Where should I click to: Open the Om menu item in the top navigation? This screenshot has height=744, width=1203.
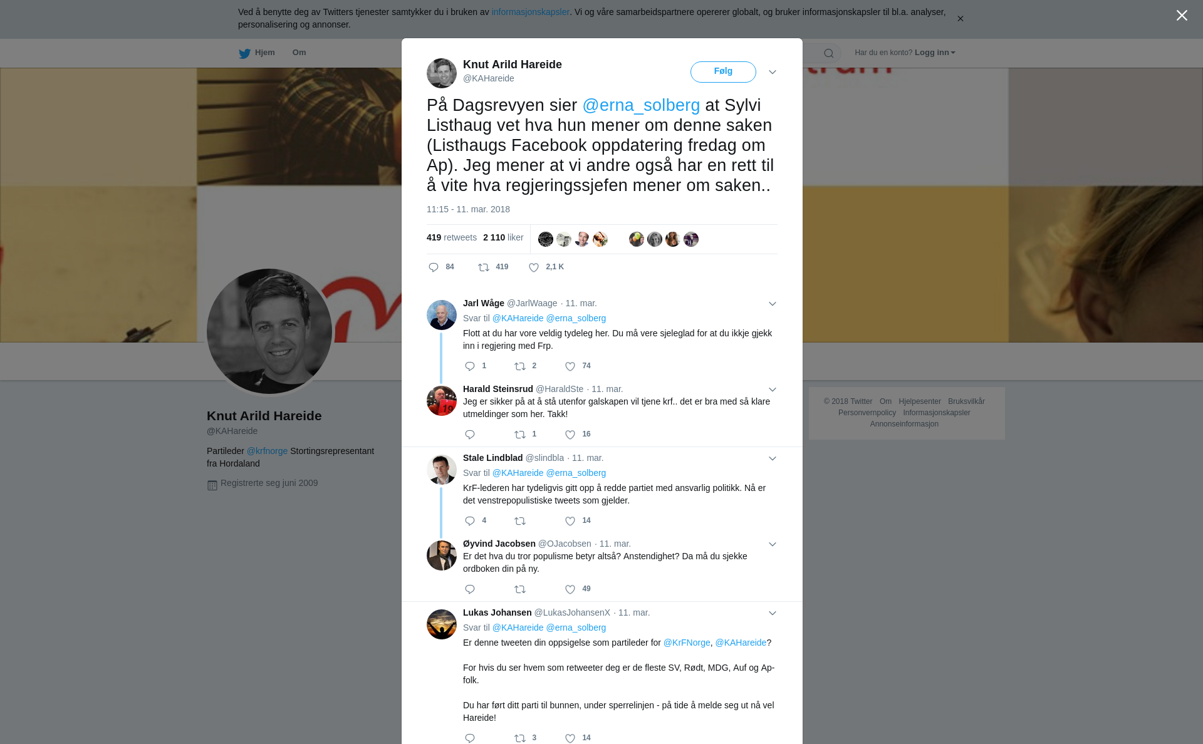(x=299, y=53)
